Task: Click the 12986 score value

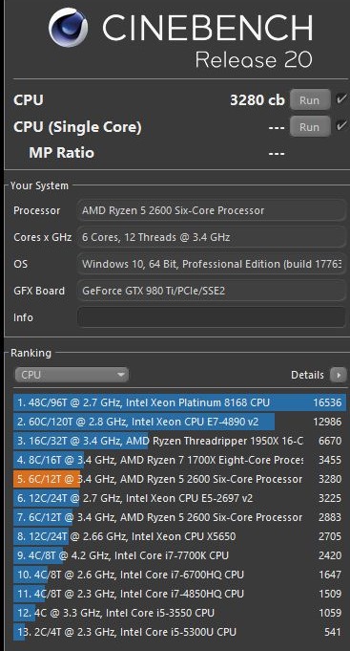Action: (327, 422)
